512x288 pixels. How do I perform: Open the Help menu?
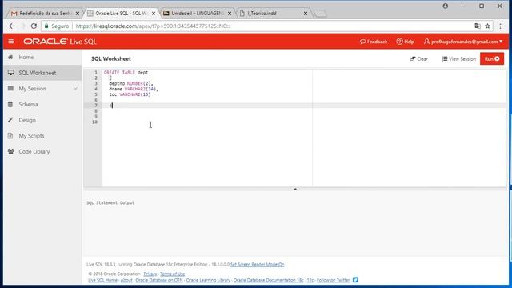point(406,42)
